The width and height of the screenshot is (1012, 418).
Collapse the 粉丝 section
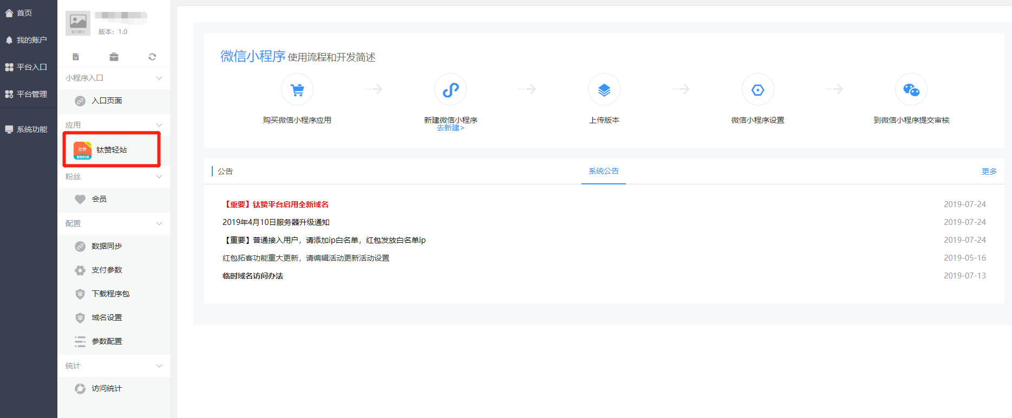(x=114, y=176)
